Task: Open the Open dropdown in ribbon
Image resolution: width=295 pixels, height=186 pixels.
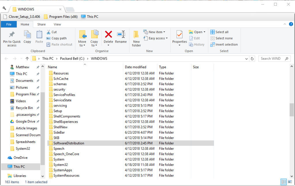Action: coord(197,32)
